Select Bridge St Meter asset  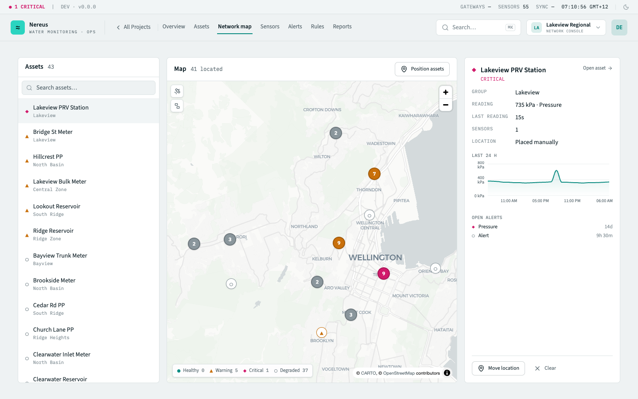(89, 136)
